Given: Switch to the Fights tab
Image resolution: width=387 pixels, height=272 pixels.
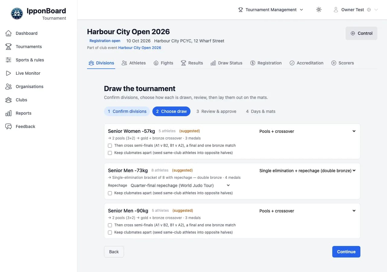Looking at the screenshot, I should pos(163,63).
